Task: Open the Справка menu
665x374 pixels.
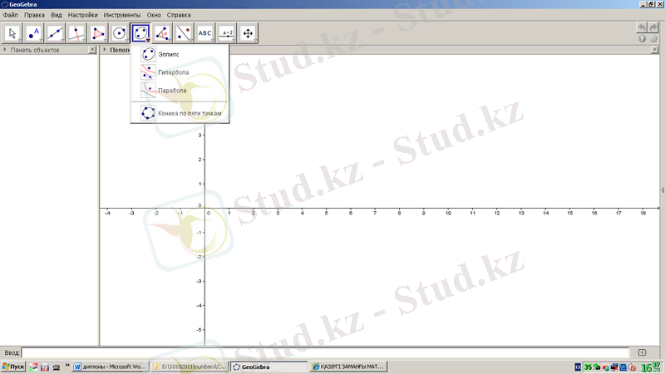Action: pos(179,15)
